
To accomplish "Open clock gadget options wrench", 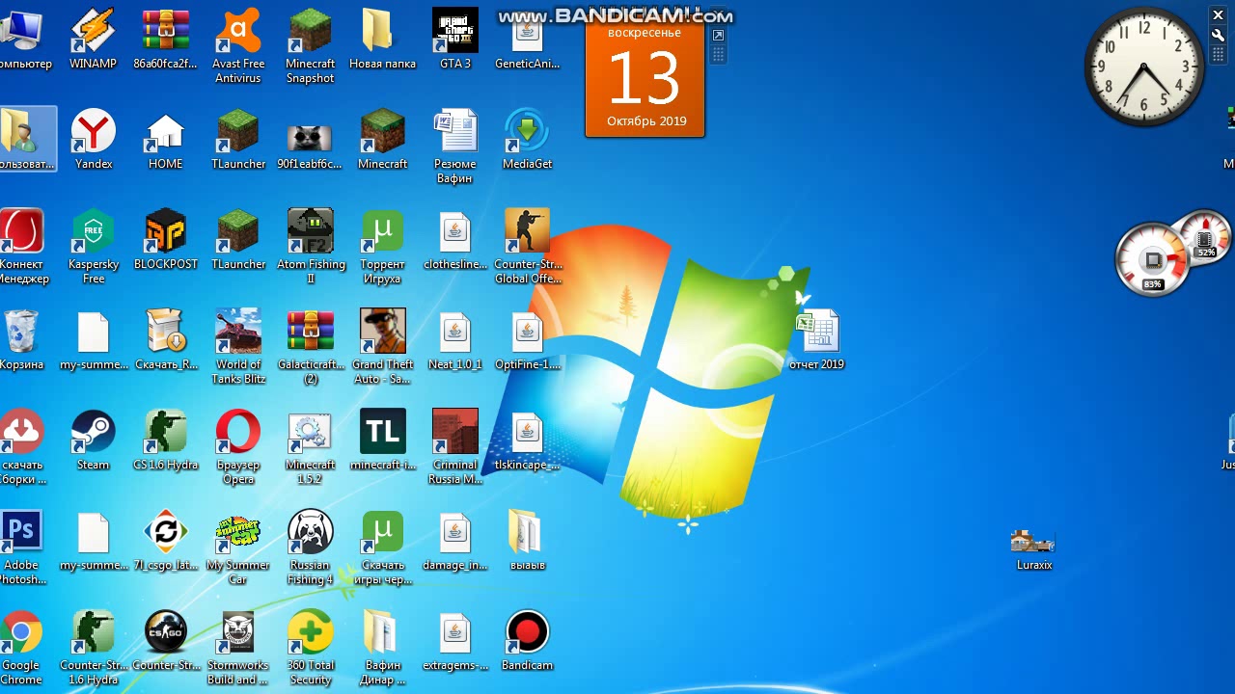I will click(x=1219, y=34).
